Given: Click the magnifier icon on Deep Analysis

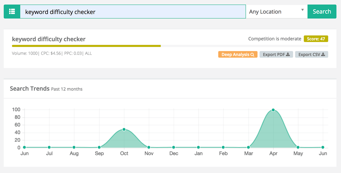Looking at the screenshot, I should [252, 55].
